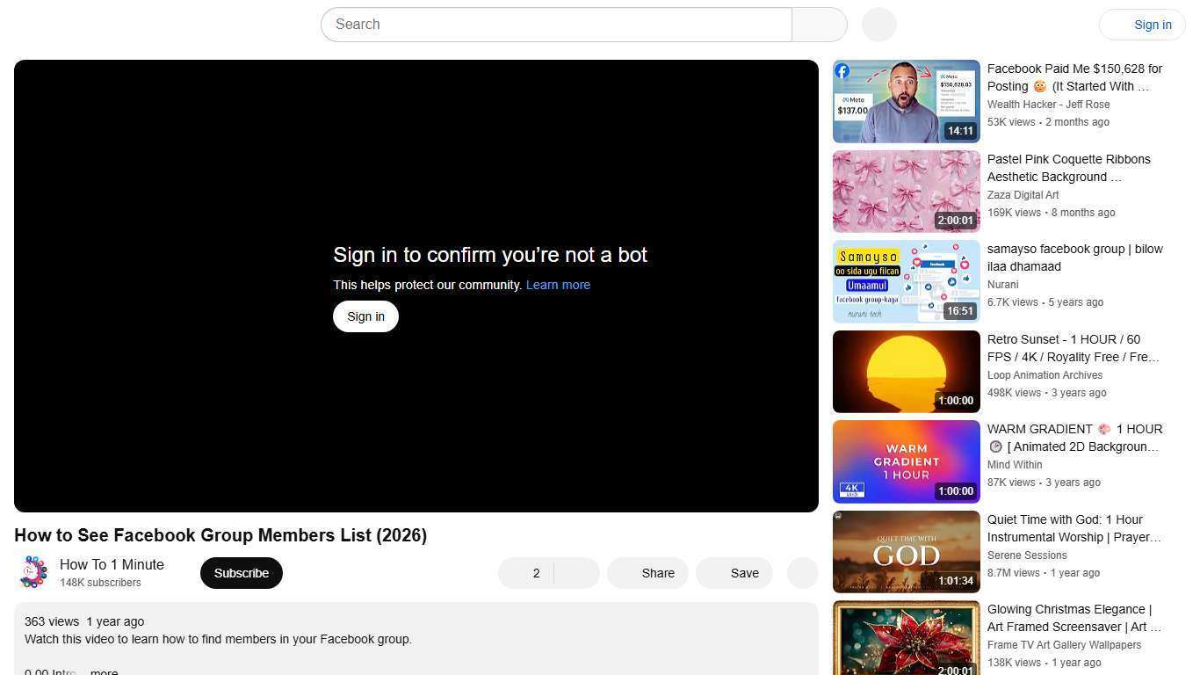
Task: Open the Quiet Time with God video
Action: pos(906,551)
